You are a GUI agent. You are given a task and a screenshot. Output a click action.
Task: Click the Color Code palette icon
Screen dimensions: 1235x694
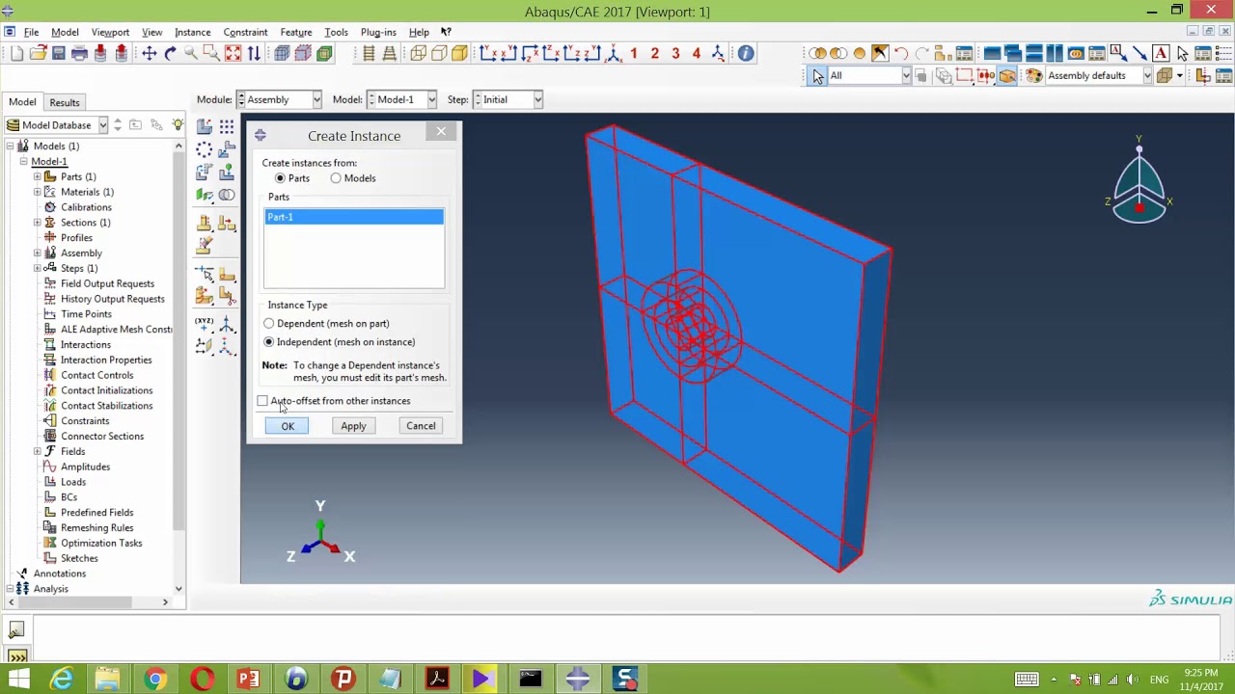[x=1033, y=75]
